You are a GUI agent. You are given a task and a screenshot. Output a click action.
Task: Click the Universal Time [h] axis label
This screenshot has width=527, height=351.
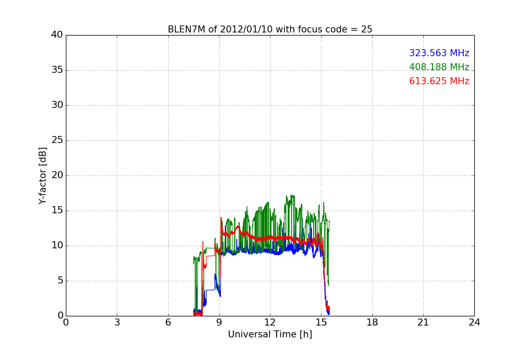(x=270, y=334)
